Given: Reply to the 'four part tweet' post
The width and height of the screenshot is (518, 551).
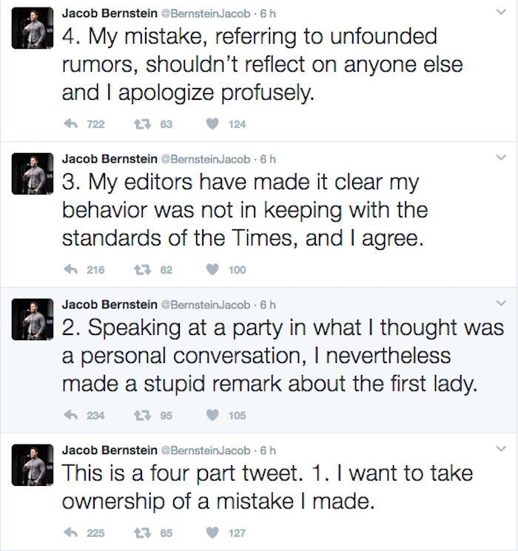Looking at the screenshot, I should click(72, 533).
